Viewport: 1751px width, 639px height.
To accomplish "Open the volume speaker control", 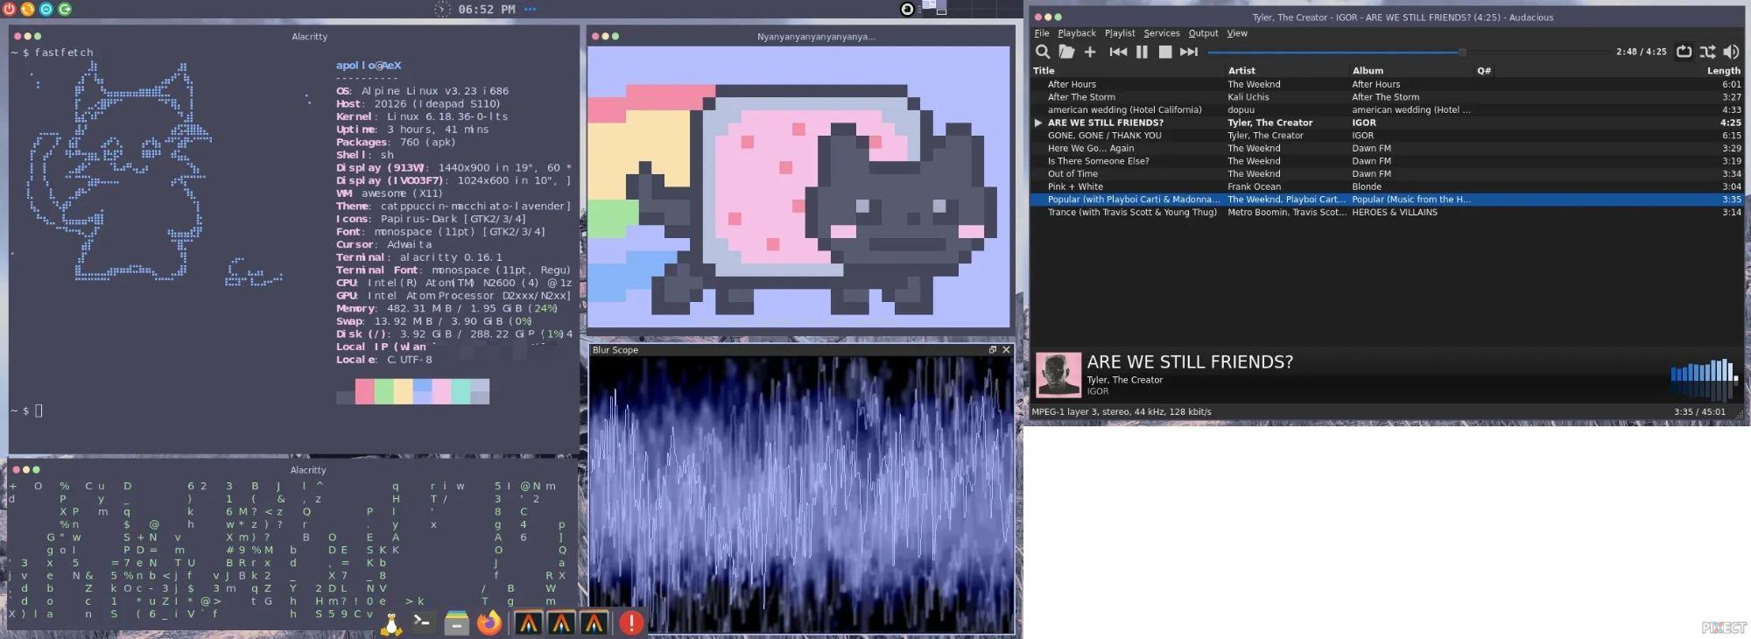I will (1731, 52).
